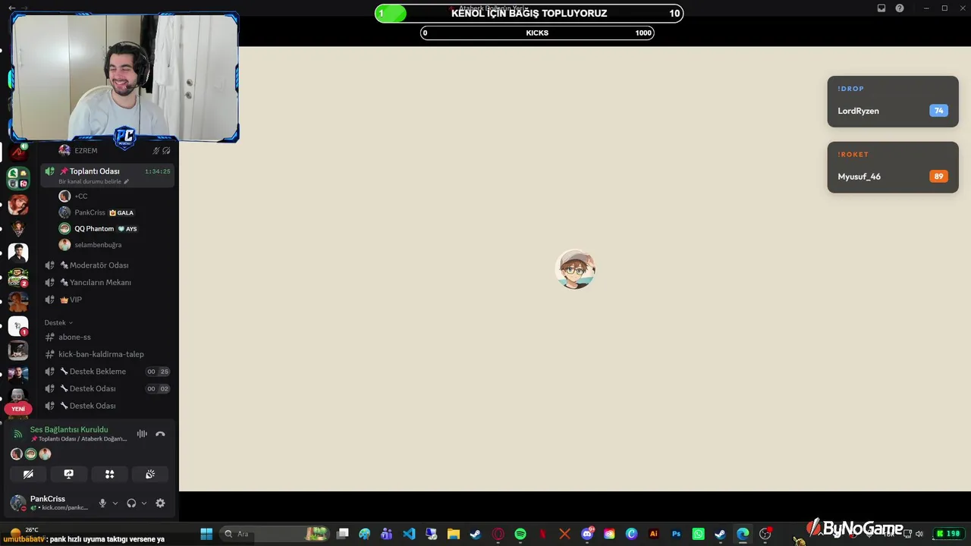Click LordRyzen's blue score badge 74
This screenshot has height=546, width=971.
point(938,111)
